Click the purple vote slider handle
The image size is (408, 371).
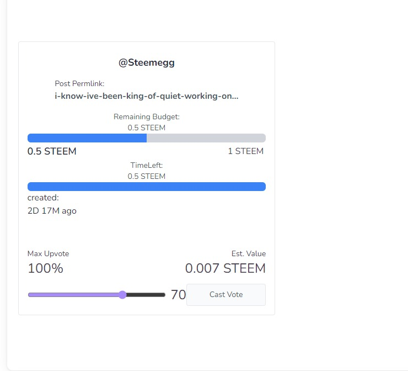[x=122, y=295]
